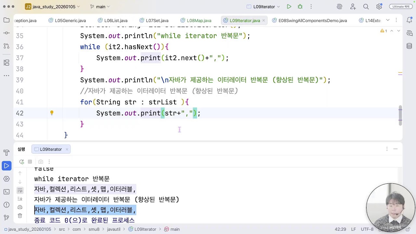The image size is (416, 234).
Task: Click line number 42 in gutter
Action: tap(19, 113)
